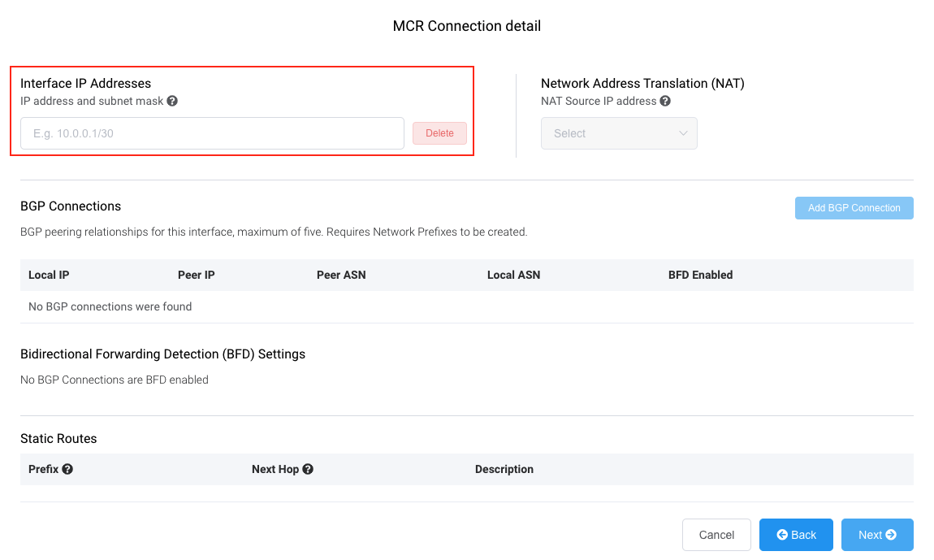This screenshot has height=560, width=934.
Task: Click help icon next to NAT Source IP address
Action: (x=665, y=102)
